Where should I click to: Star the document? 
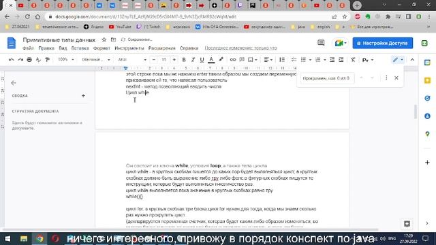tap(104, 39)
